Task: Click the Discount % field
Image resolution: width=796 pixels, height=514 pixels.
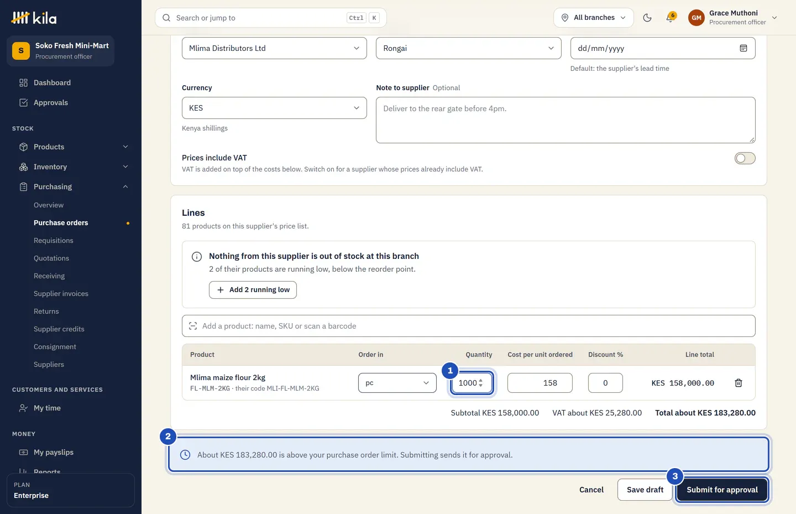Action: coord(605,383)
